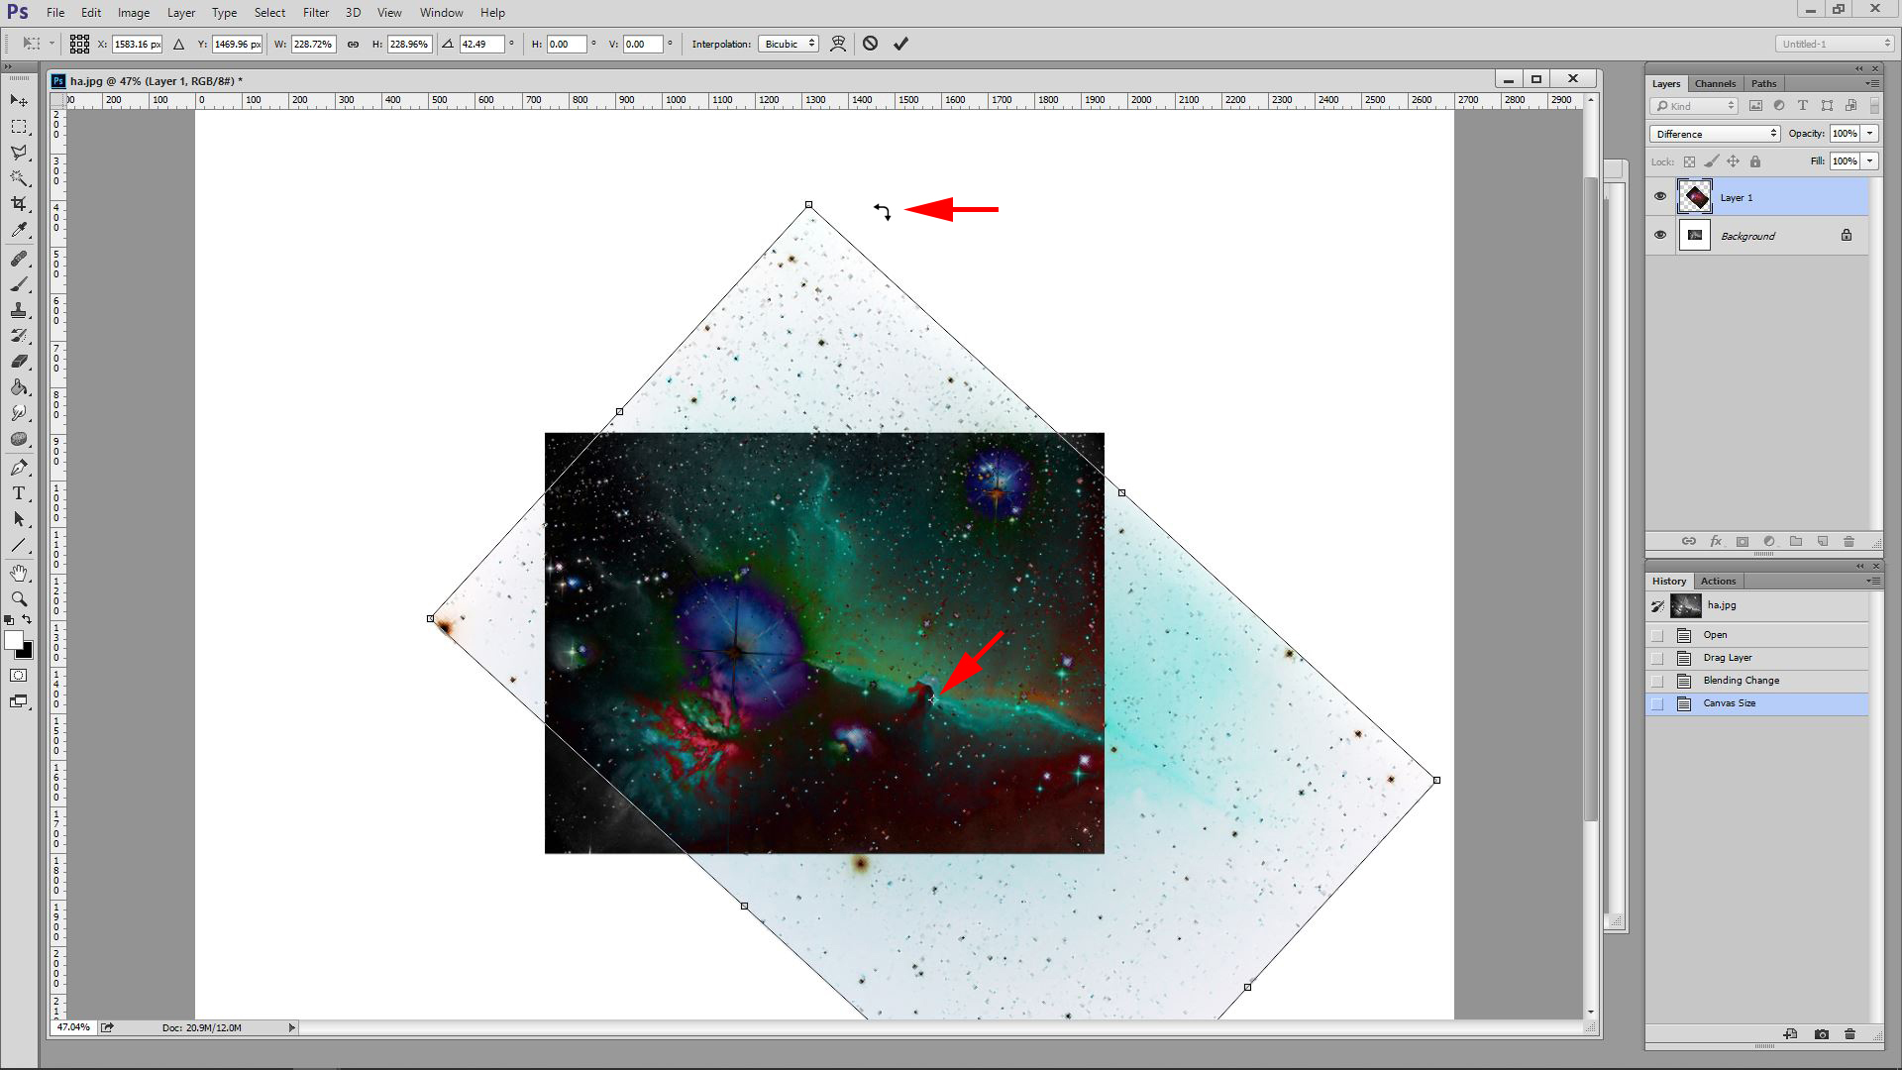Toggle maintain aspect ratio link icon
This screenshot has height=1070, width=1902.
tap(353, 44)
